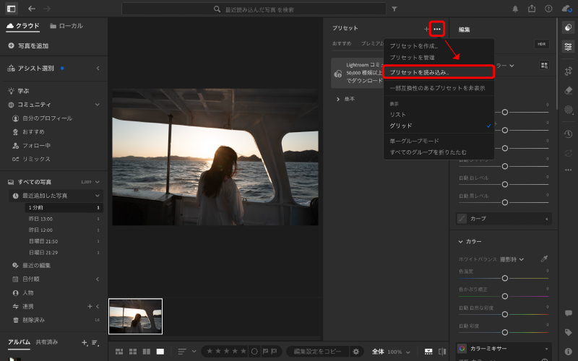Open the healing eraser tool
Screen dimensions: 578x361
coord(569,90)
